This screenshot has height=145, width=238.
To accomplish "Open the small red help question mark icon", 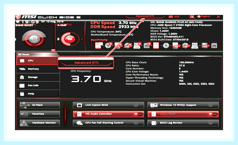I will pyautogui.click(x=53, y=50).
